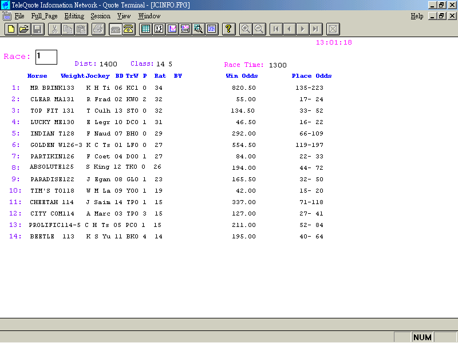Viewport: 458px width, 343px height.
Task: Open the Window menu
Action: [149, 16]
